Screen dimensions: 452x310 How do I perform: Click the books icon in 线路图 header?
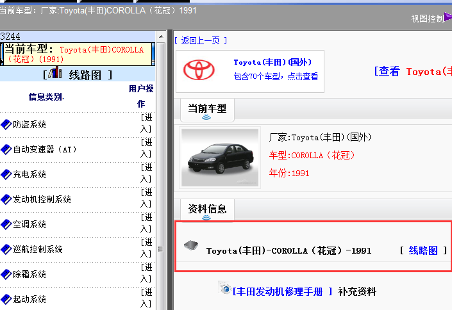tap(54, 72)
